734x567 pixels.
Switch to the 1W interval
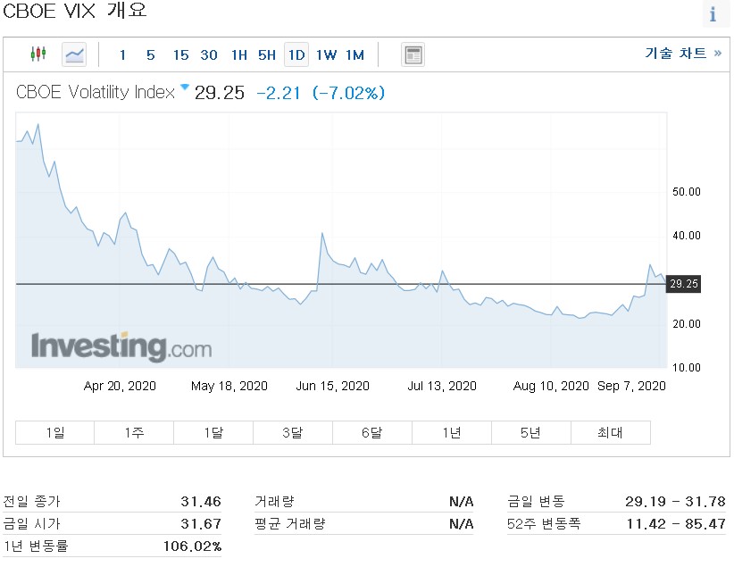[326, 55]
